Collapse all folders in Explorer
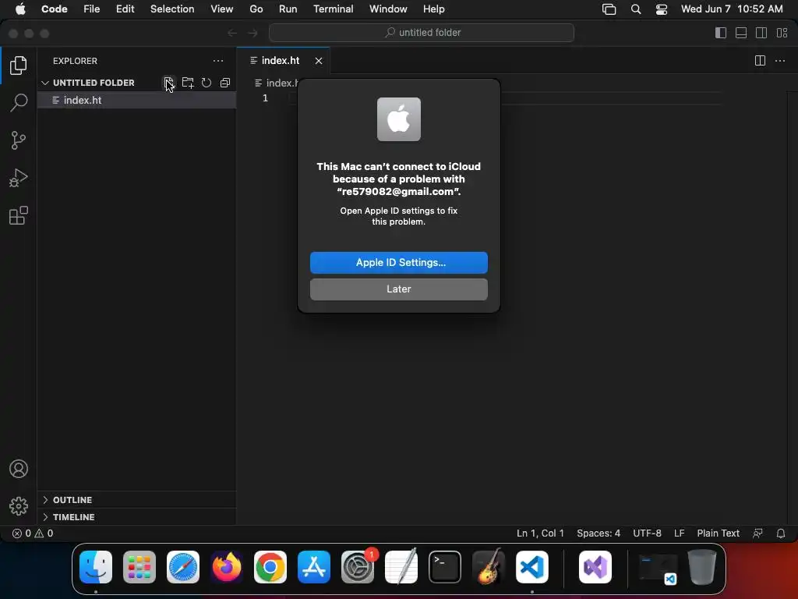Image resolution: width=798 pixels, height=599 pixels. 225,83
